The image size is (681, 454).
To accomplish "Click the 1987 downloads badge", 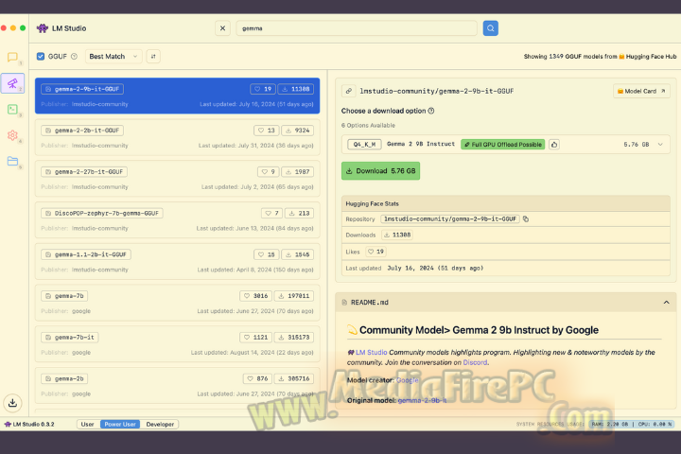I will click(298, 171).
